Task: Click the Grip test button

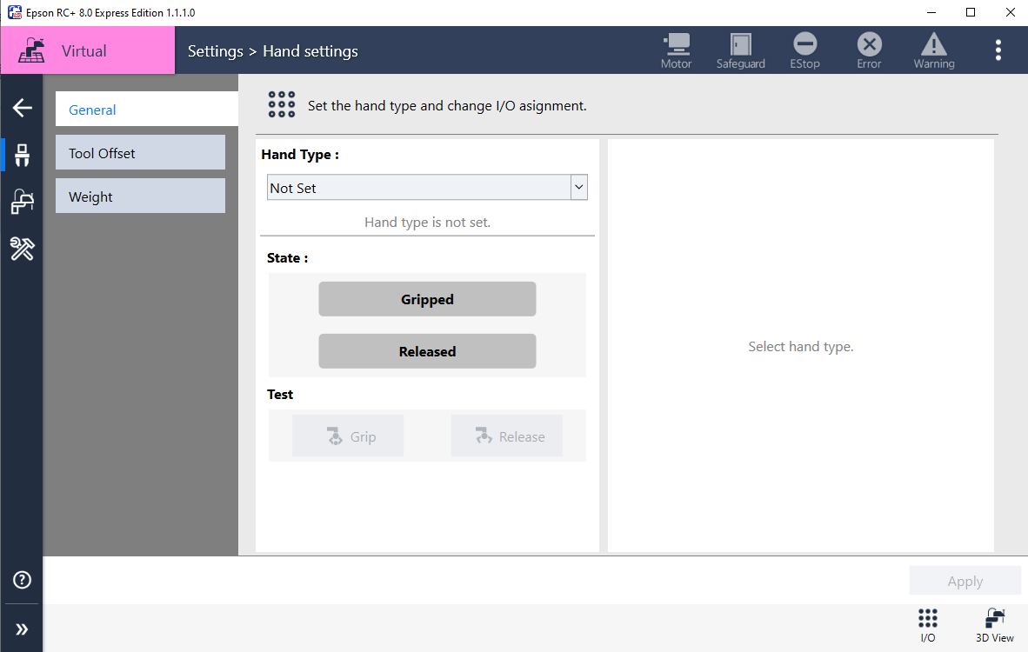Action: coord(348,436)
